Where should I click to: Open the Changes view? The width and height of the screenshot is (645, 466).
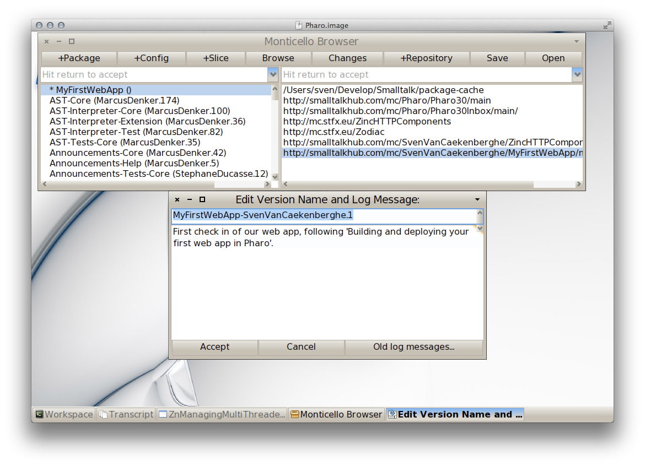click(347, 58)
